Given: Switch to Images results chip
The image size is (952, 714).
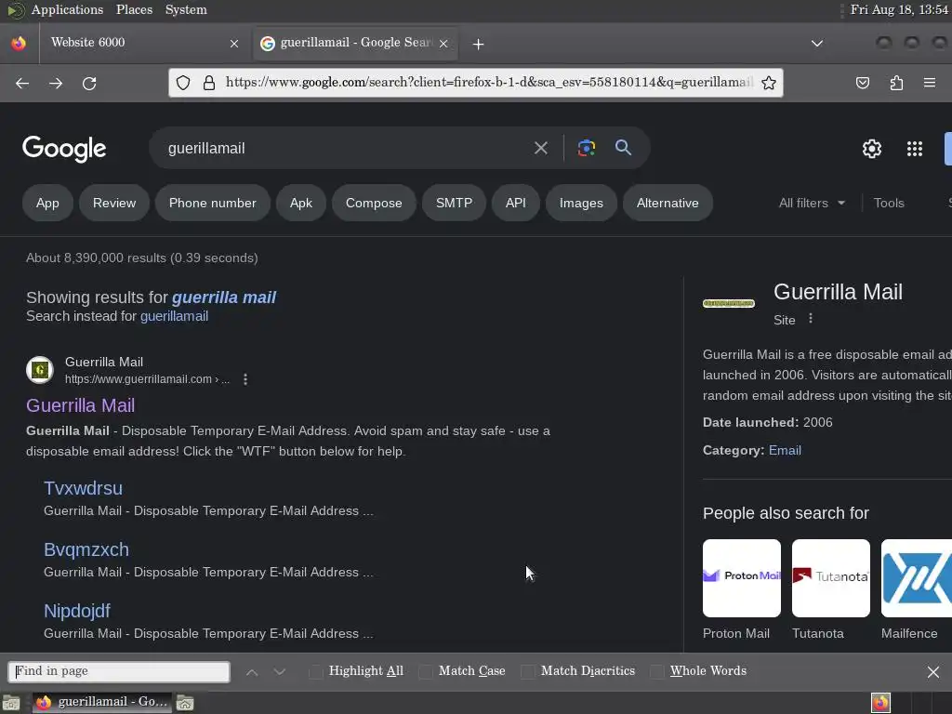Looking at the screenshot, I should (x=581, y=203).
